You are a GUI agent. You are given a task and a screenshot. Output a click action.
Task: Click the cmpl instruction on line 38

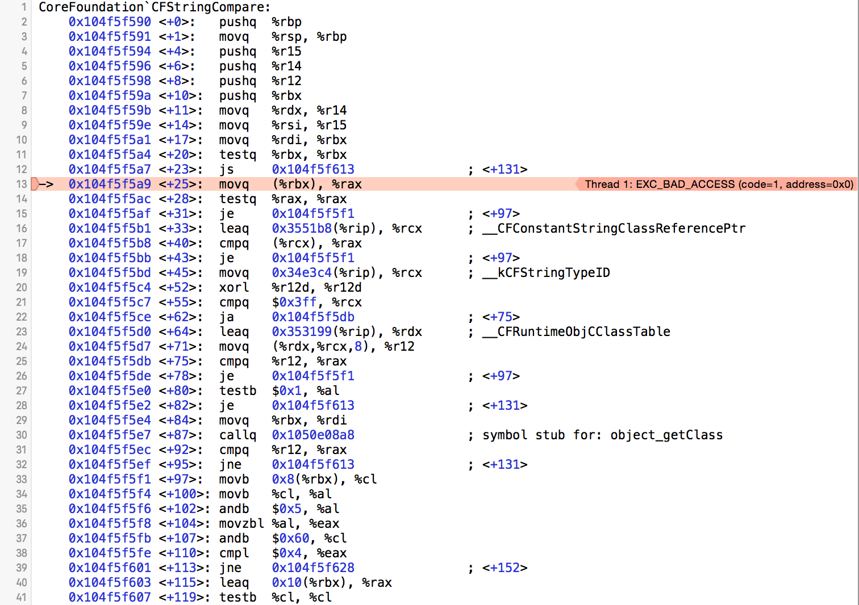[x=234, y=553]
